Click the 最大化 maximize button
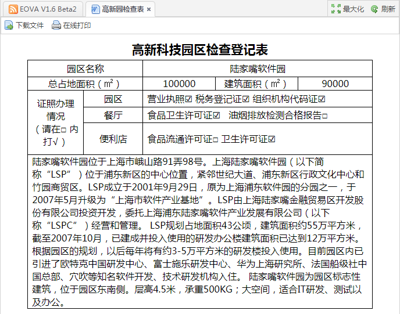Screen dimensions: 400x314 (x=348, y=9)
